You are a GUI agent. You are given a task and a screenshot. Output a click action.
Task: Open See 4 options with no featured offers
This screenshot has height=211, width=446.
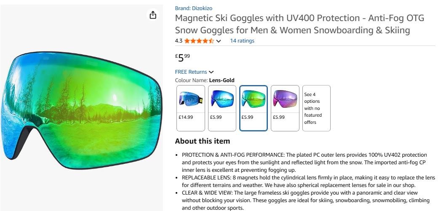point(316,108)
